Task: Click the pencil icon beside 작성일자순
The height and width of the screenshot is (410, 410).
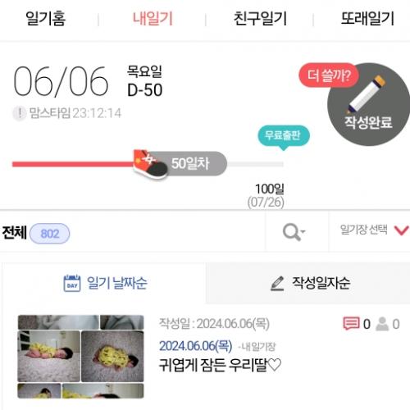Action: 277,284
